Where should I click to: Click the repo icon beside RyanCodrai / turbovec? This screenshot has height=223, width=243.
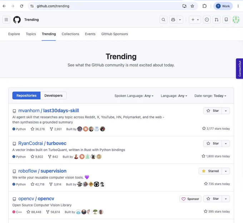pos(14,144)
